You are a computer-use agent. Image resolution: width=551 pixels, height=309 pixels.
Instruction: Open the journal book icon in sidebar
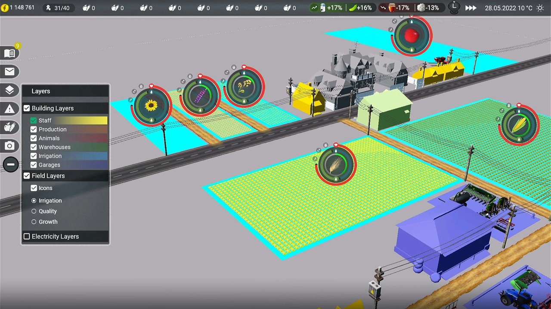coord(9,53)
